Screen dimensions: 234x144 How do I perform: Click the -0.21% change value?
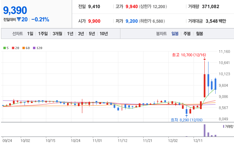click(40, 19)
